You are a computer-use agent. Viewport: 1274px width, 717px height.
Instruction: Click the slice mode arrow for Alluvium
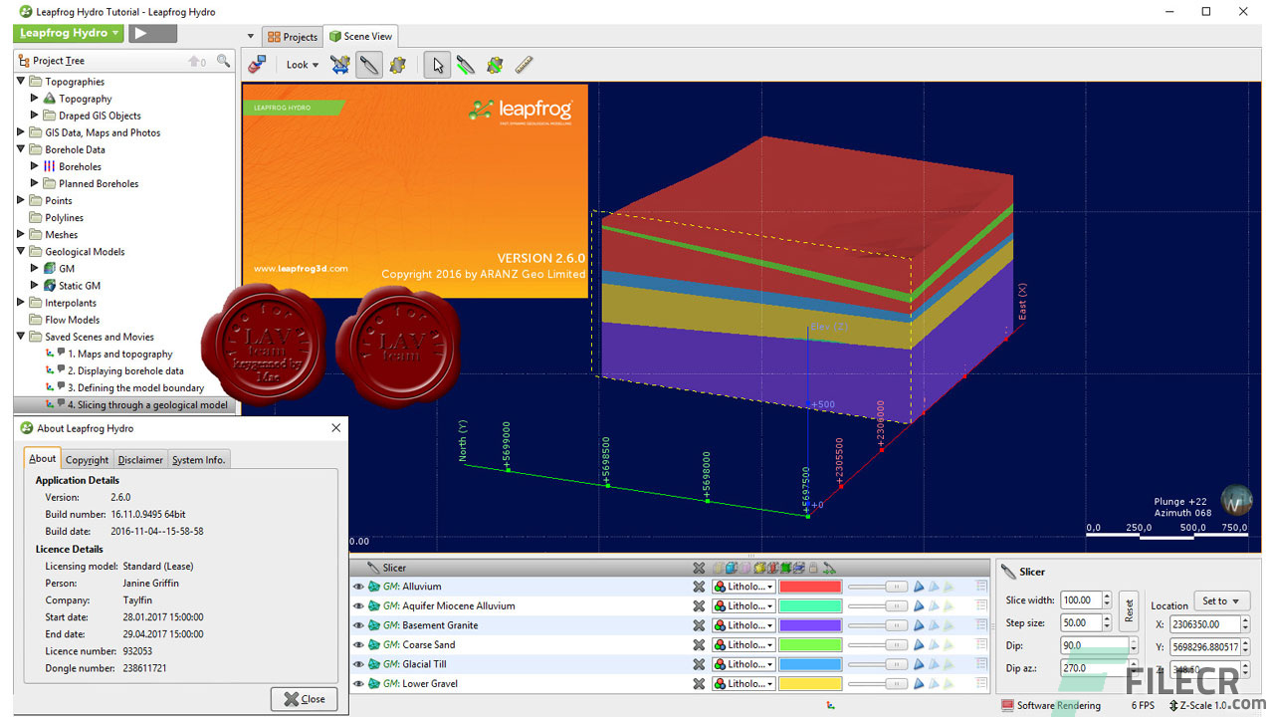tap(919, 587)
